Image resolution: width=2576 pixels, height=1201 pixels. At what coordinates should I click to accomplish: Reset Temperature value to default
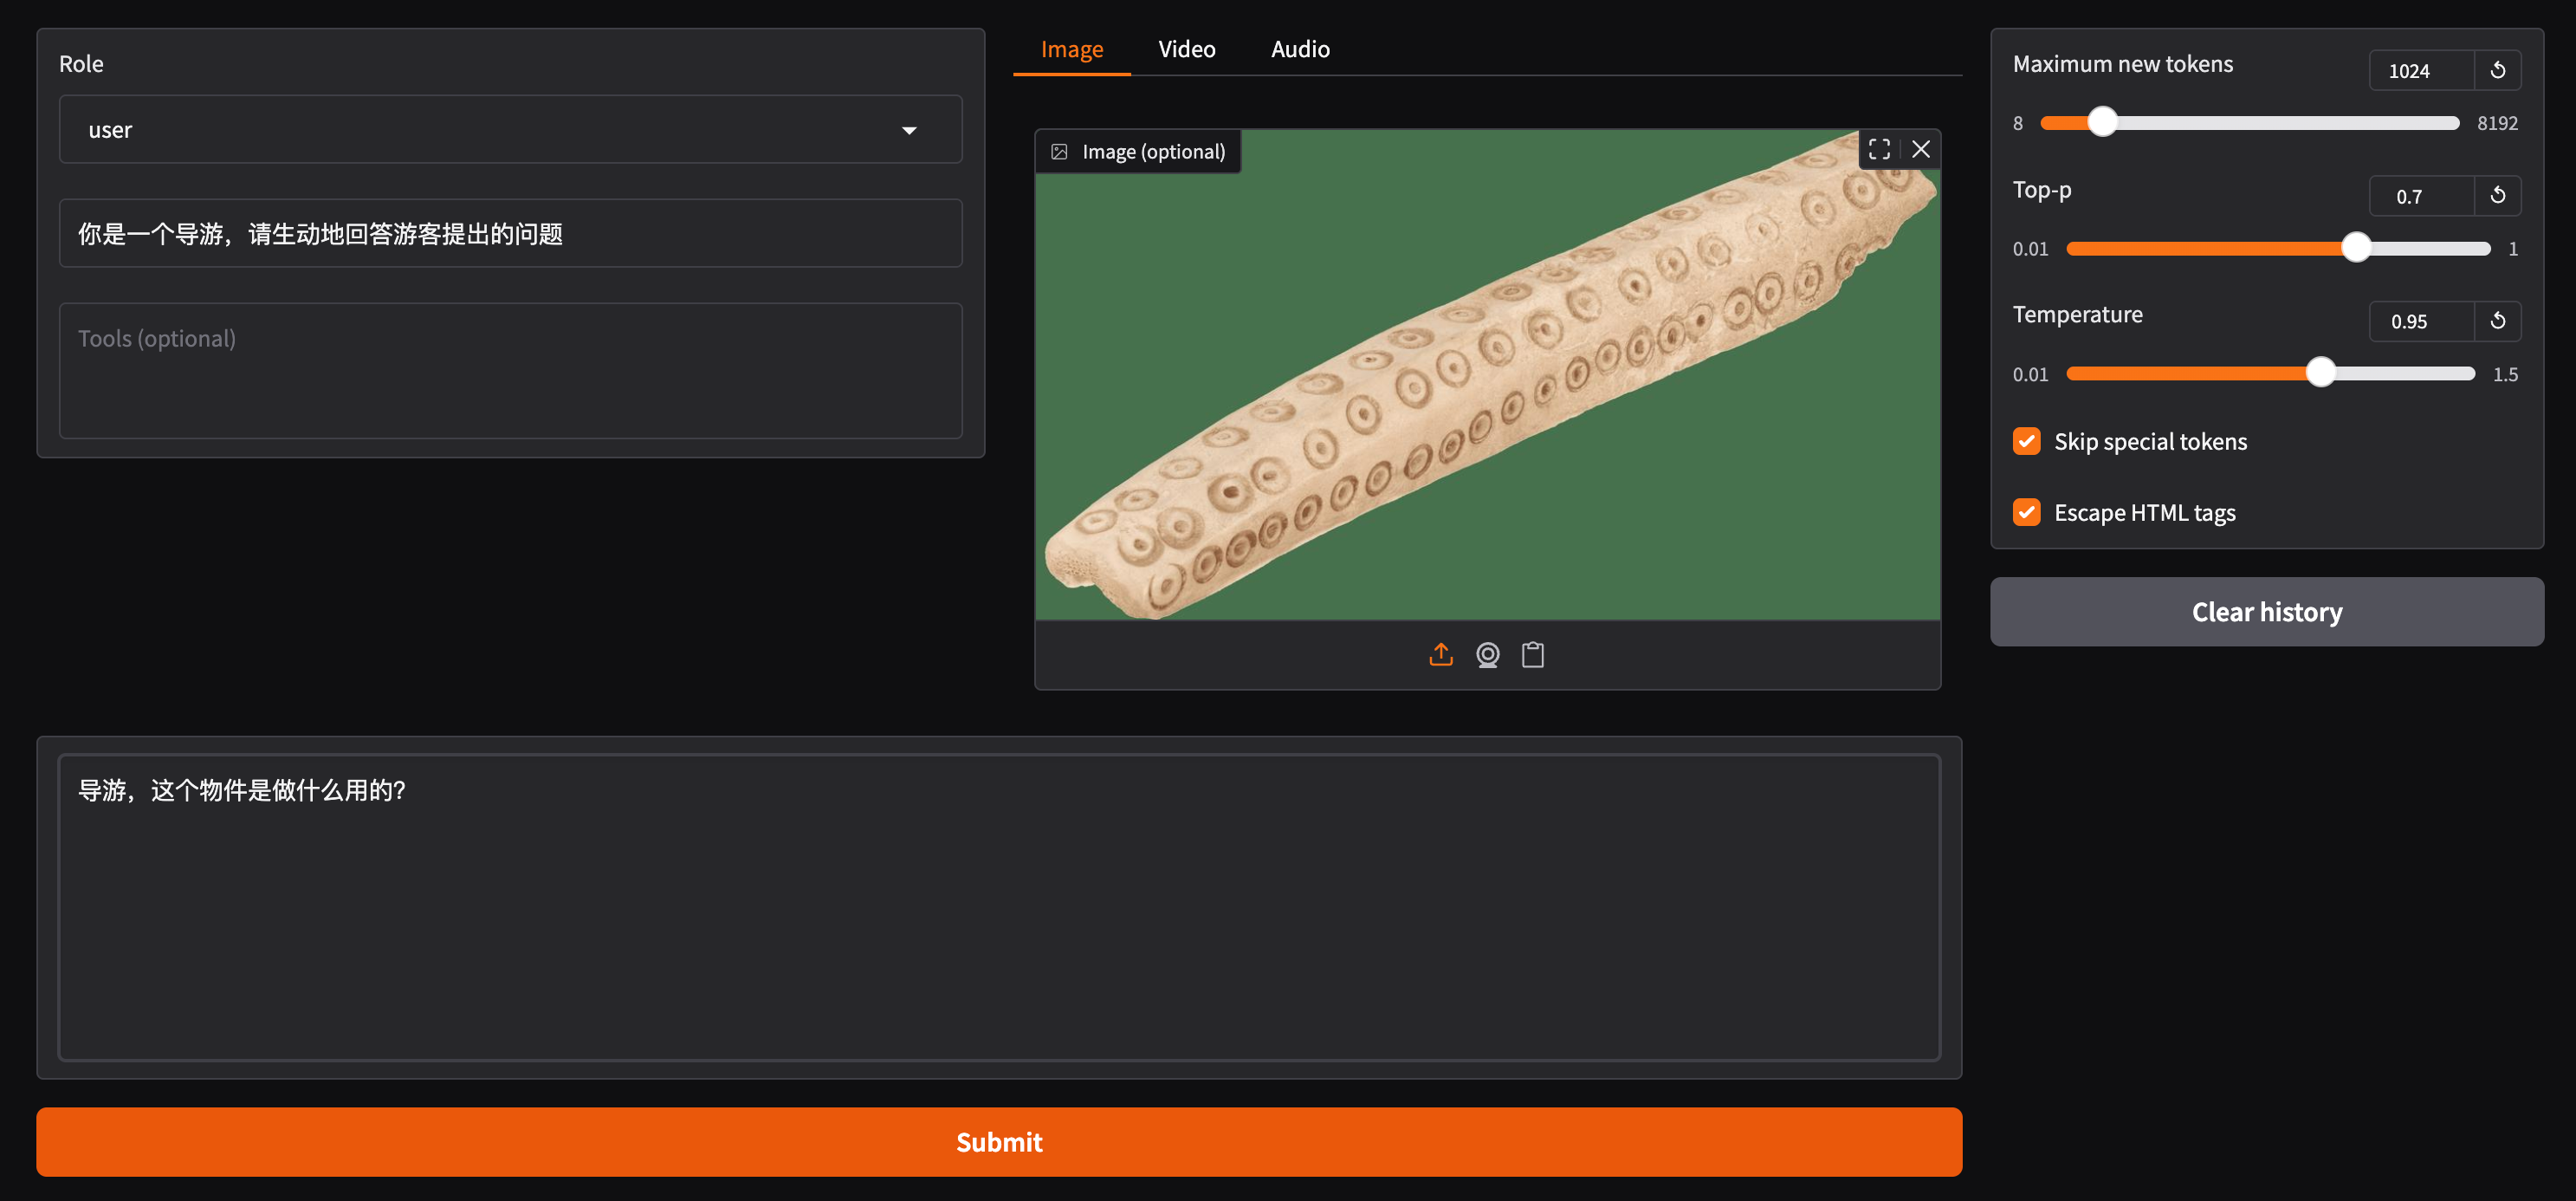coord(2497,321)
